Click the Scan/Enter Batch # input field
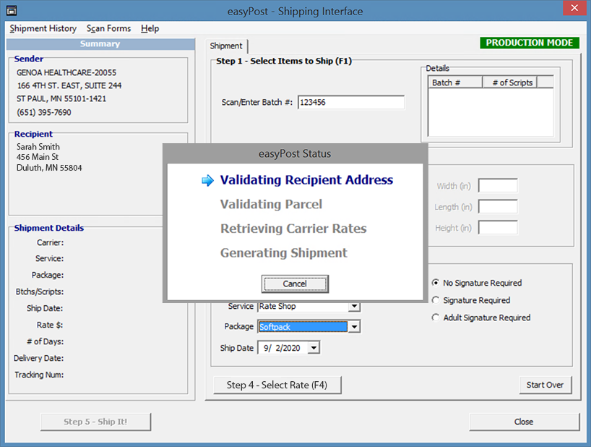The height and width of the screenshot is (447, 591). [350, 103]
